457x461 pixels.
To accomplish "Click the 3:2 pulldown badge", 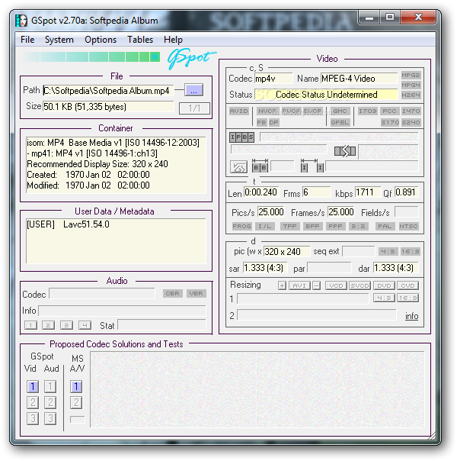I will (358, 227).
